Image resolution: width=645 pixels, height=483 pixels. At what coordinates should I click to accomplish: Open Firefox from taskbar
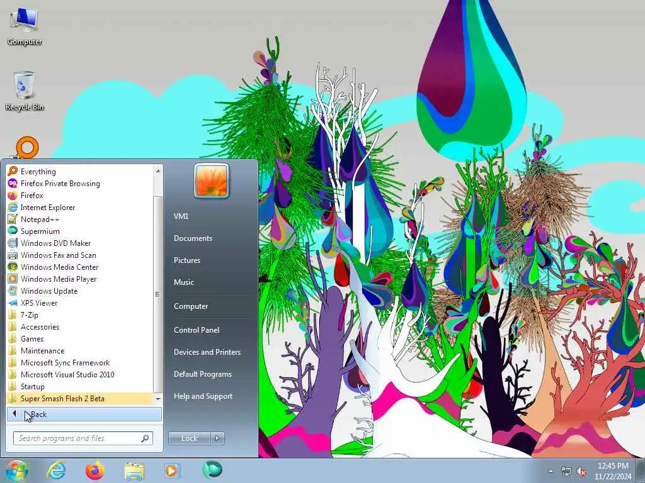click(95, 470)
